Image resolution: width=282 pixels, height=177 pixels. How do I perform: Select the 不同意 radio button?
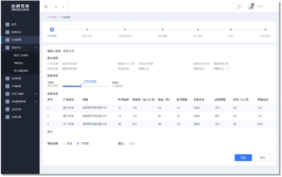click(x=78, y=144)
